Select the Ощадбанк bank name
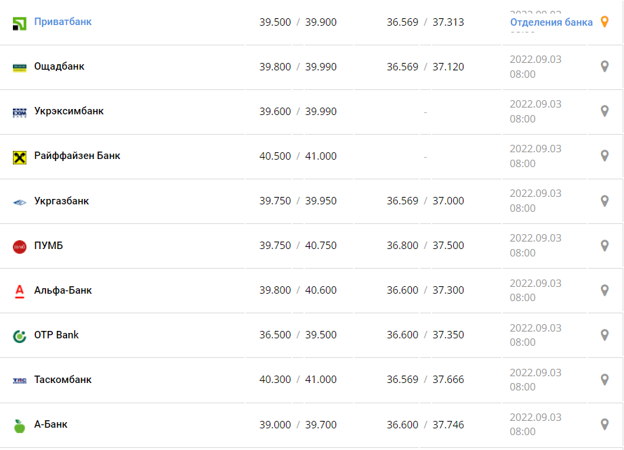The image size is (624, 450). [59, 66]
